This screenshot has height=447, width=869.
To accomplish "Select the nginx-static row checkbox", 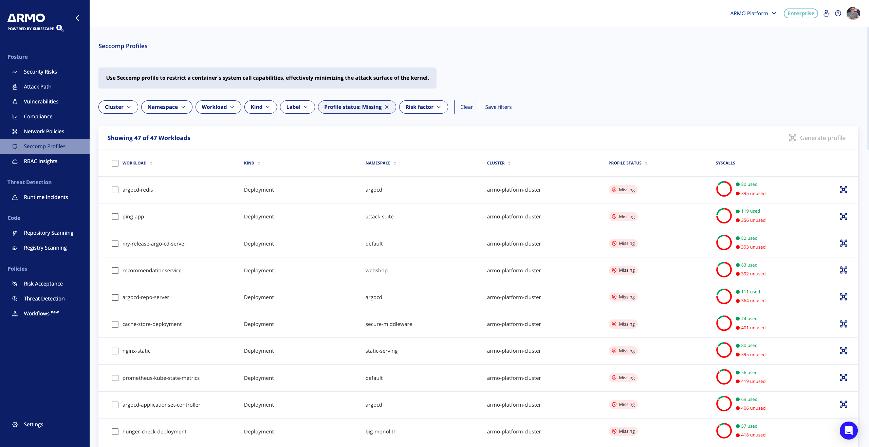I will coord(115,351).
